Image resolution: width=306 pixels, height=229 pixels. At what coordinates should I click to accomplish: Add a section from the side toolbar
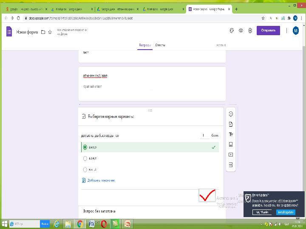click(x=231, y=165)
